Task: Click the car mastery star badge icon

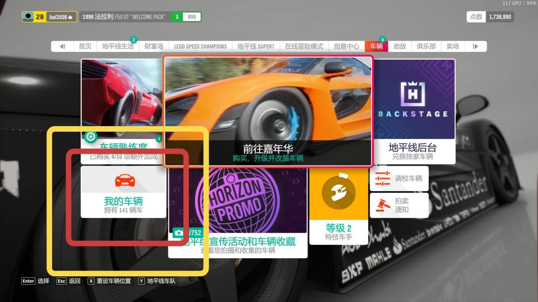Action: [90, 137]
